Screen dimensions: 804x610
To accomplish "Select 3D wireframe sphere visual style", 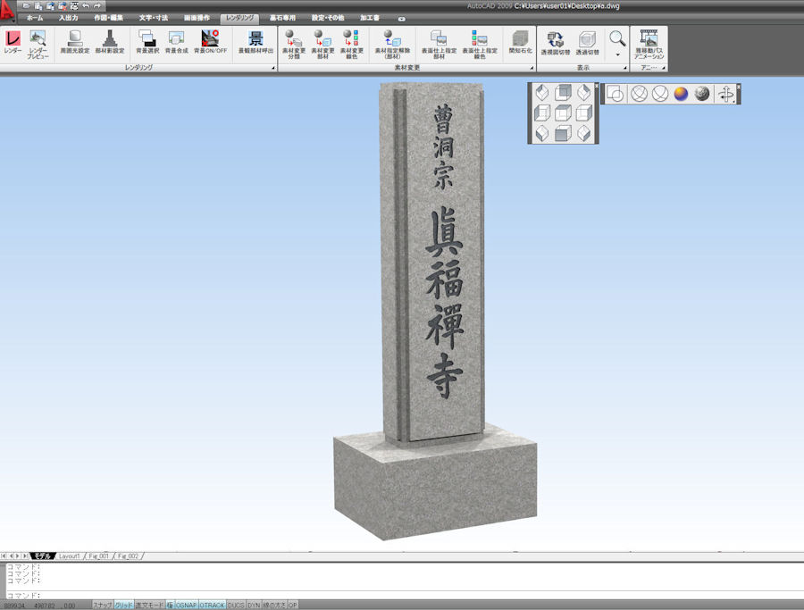I will pos(639,94).
